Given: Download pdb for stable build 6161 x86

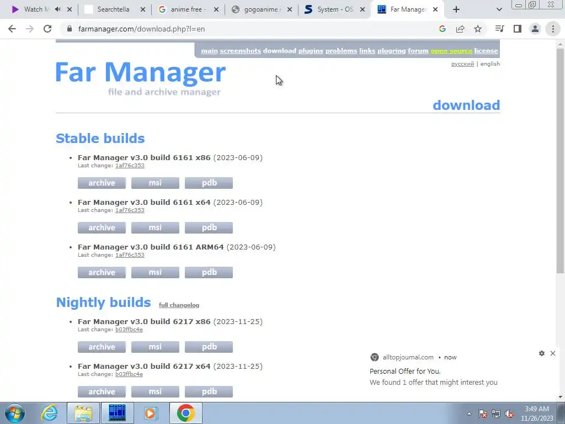Looking at the screenshot, I should click(x=209, y=183).
